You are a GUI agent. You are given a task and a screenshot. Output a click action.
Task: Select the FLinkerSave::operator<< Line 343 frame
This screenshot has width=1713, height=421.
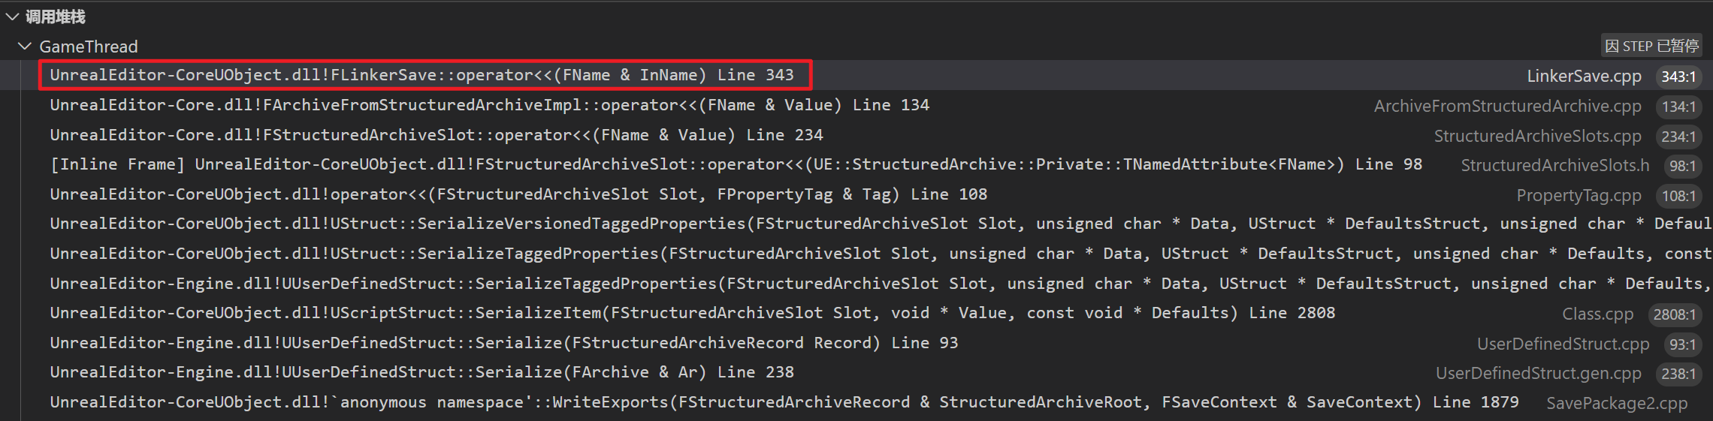pyautogui.click(x=421, y=75)
